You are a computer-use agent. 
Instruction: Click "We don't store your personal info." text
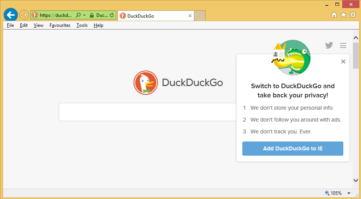point(292,108)
